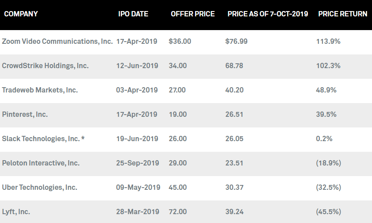Viewport: 372px width, 223px height.
Task: Click the 12-Jun-2019 IPO date cell
Action: pyautogui.click(x=137, y=66)
